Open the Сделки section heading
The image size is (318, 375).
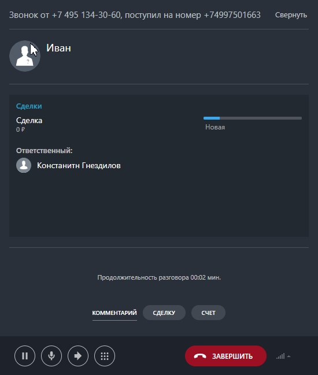(x=29, y=106)
